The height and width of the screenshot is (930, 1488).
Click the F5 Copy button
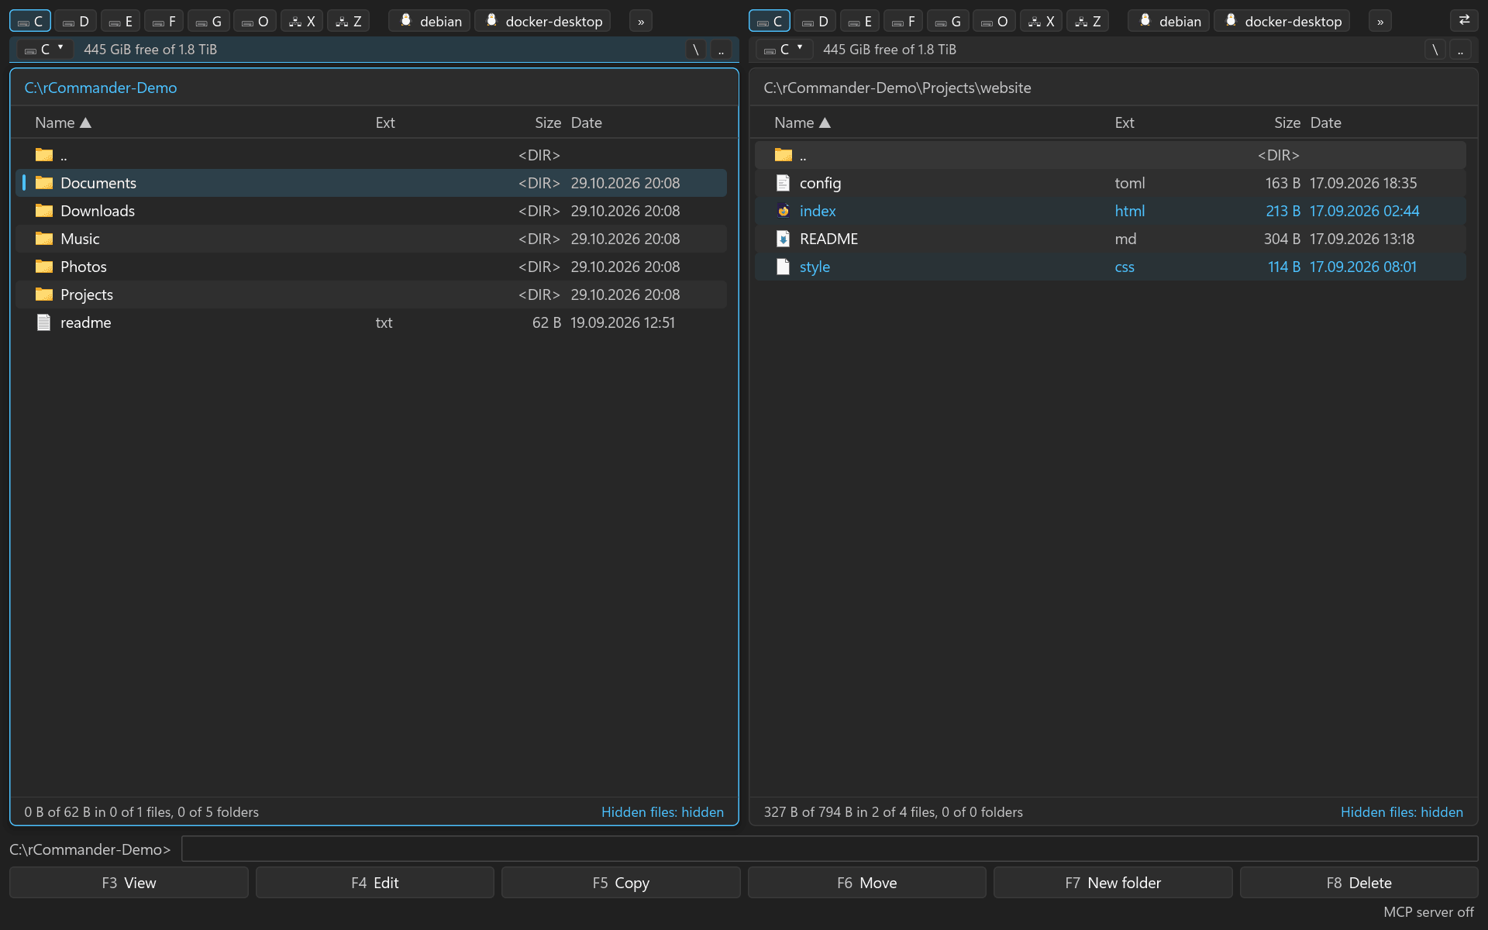(621, 883)
